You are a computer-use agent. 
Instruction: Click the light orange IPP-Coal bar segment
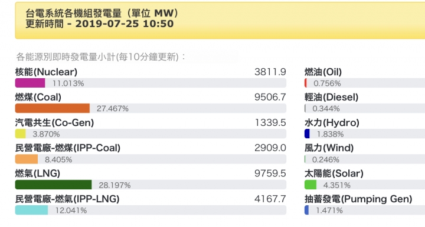coord(27,159)
